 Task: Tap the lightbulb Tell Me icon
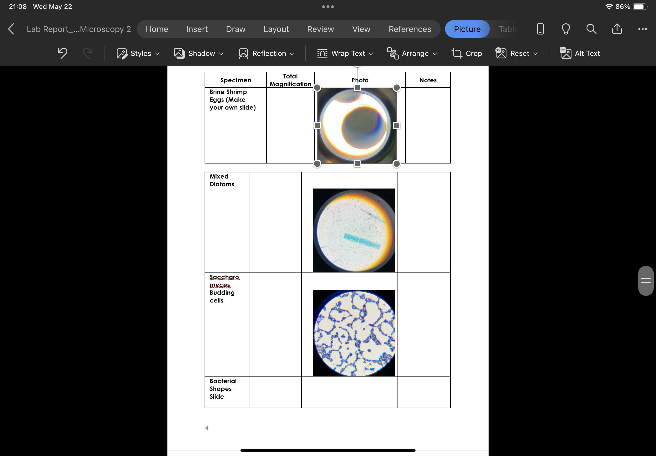tap(565, 29)
